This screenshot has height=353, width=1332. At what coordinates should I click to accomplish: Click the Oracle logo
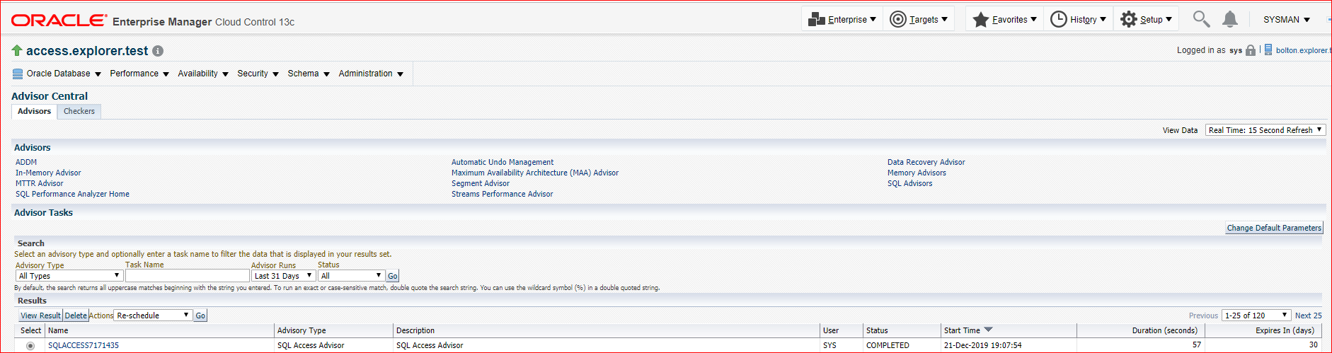pos(59,21)
